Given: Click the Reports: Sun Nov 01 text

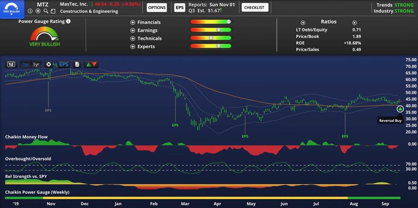Looking at the screenshot, I should click(212, 5).
